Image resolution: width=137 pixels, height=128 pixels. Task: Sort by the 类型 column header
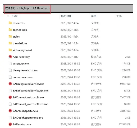[x=94, y=16]
